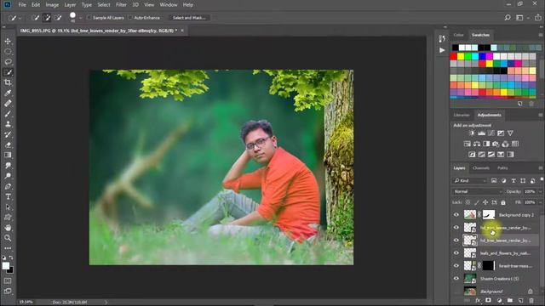Click the Search icon in options bar
Image resolution: width=545 pixels, height=306 pixels.
tap(508, 17)
